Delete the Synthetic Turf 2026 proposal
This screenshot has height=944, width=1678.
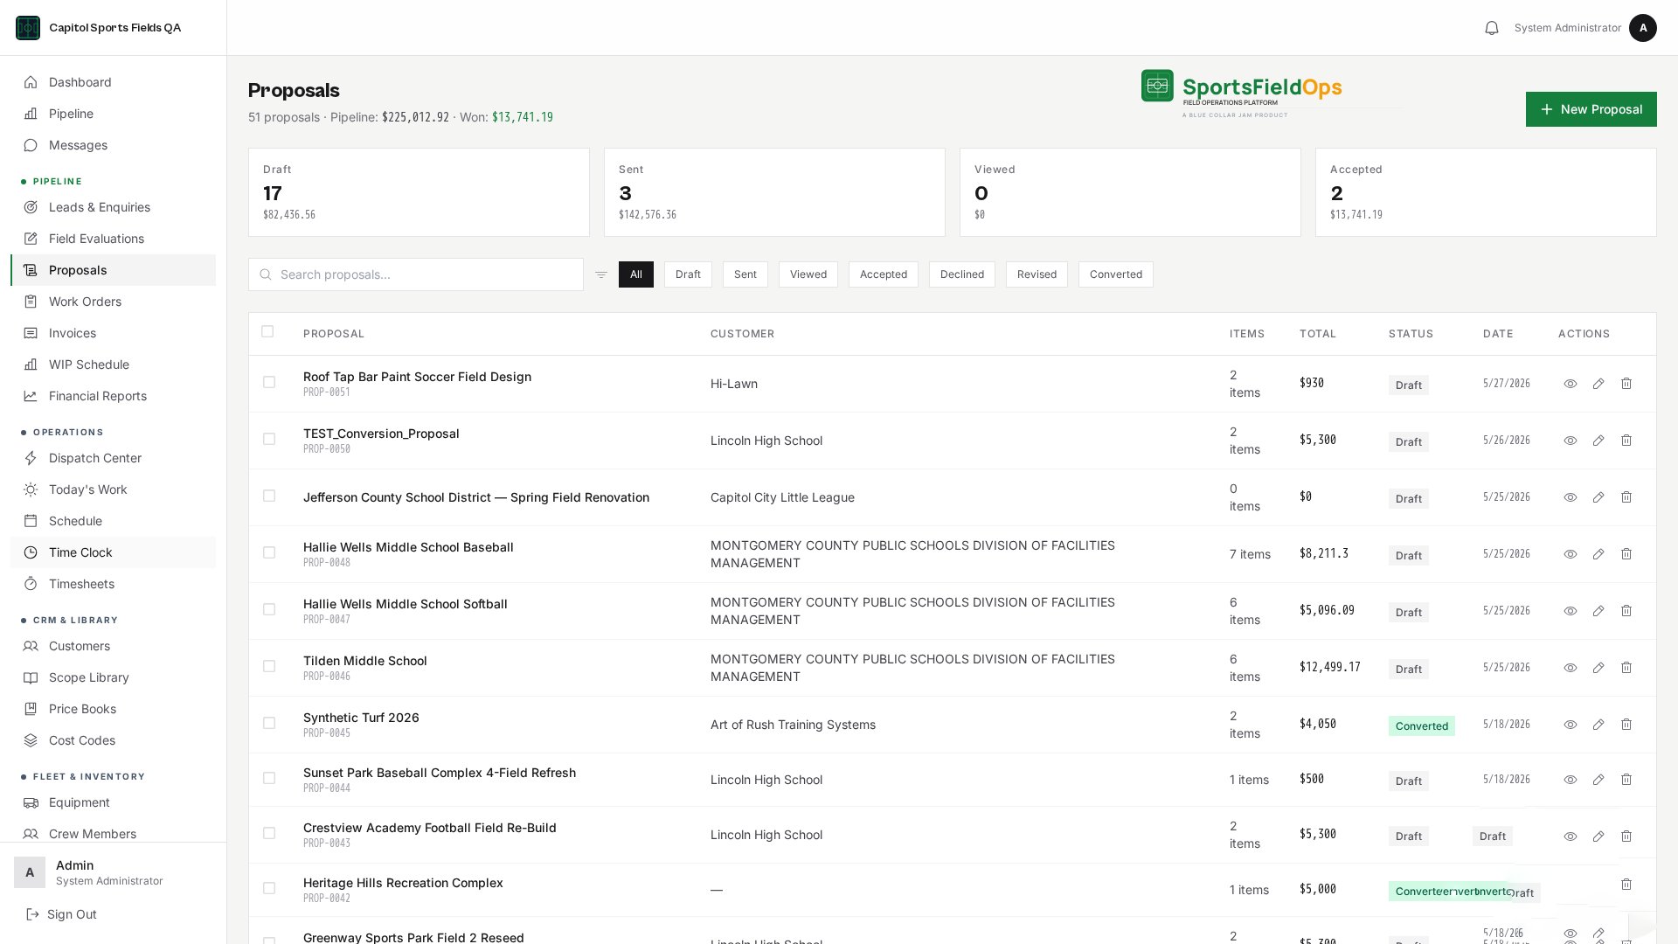tap(1626, 725)
